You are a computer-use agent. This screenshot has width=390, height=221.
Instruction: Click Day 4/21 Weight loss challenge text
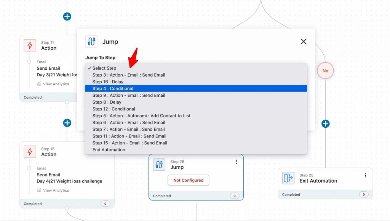tap(69, 181)
